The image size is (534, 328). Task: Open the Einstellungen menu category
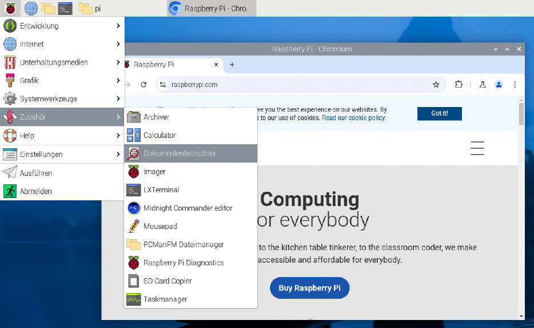[62, 154]
